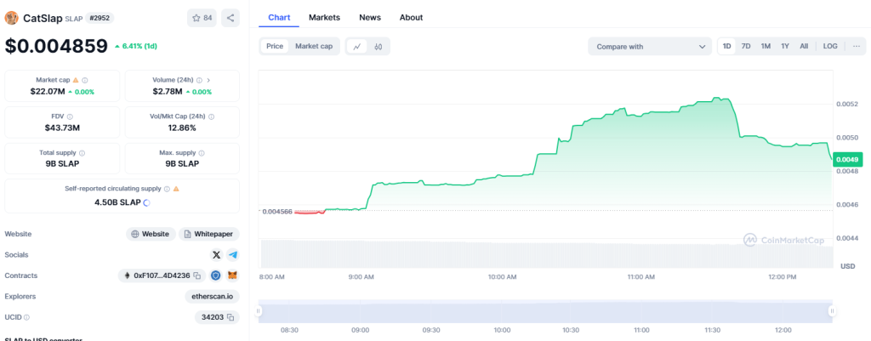Click the 12.86% Vol/Mkt Cap value
871x341 pixels.
tap(182, 128)
